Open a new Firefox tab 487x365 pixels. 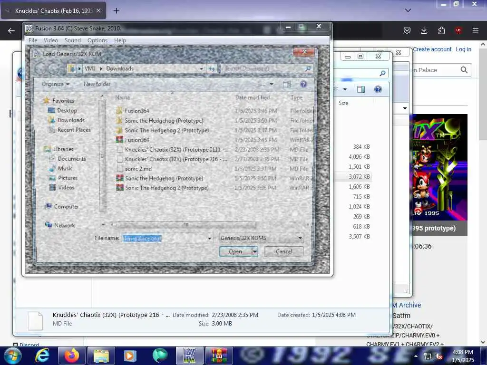coord(116,10)
